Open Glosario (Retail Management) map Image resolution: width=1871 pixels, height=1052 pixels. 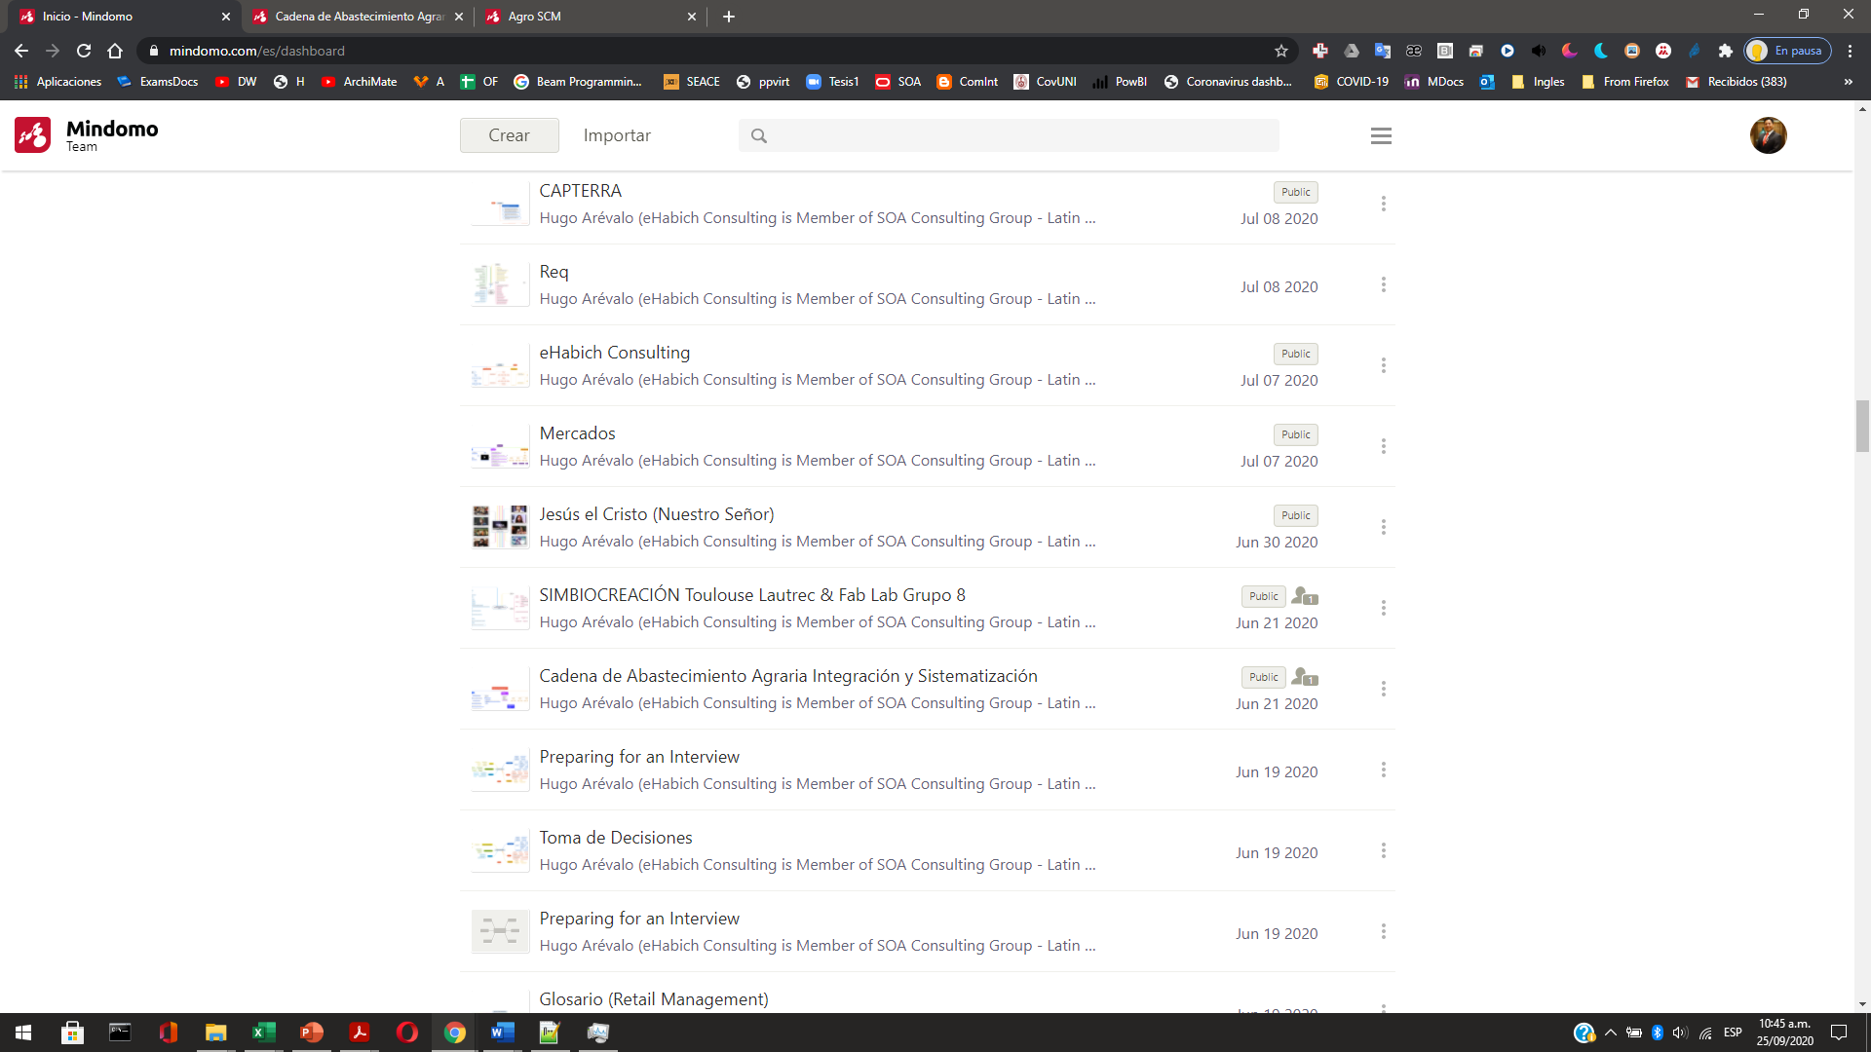click(654, 999)
